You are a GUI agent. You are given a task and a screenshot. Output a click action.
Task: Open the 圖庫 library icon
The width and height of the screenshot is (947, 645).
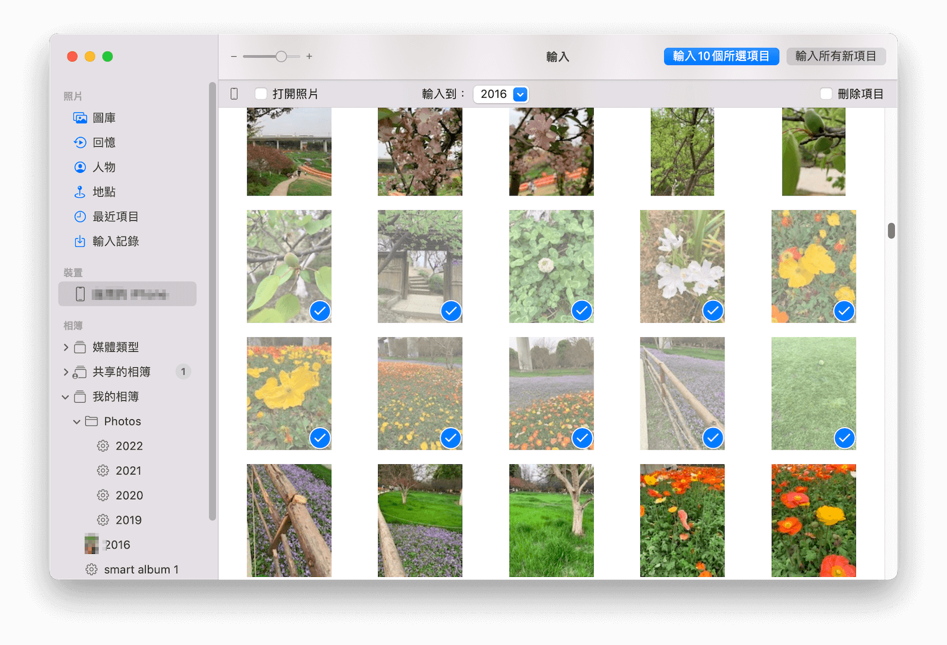click(x=80, y=118)
